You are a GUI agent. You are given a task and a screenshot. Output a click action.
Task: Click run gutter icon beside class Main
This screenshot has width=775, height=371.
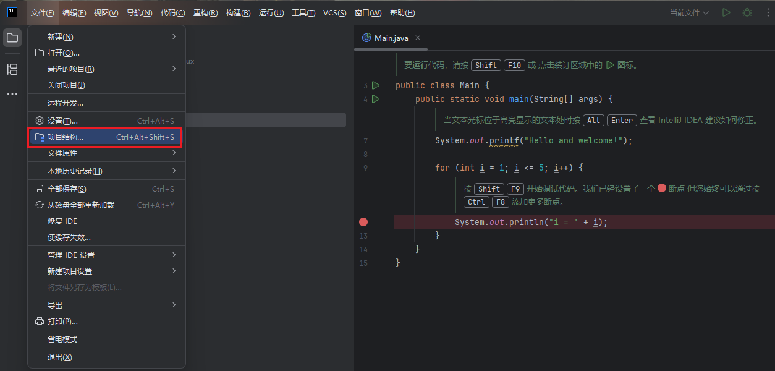click(376, 85)
